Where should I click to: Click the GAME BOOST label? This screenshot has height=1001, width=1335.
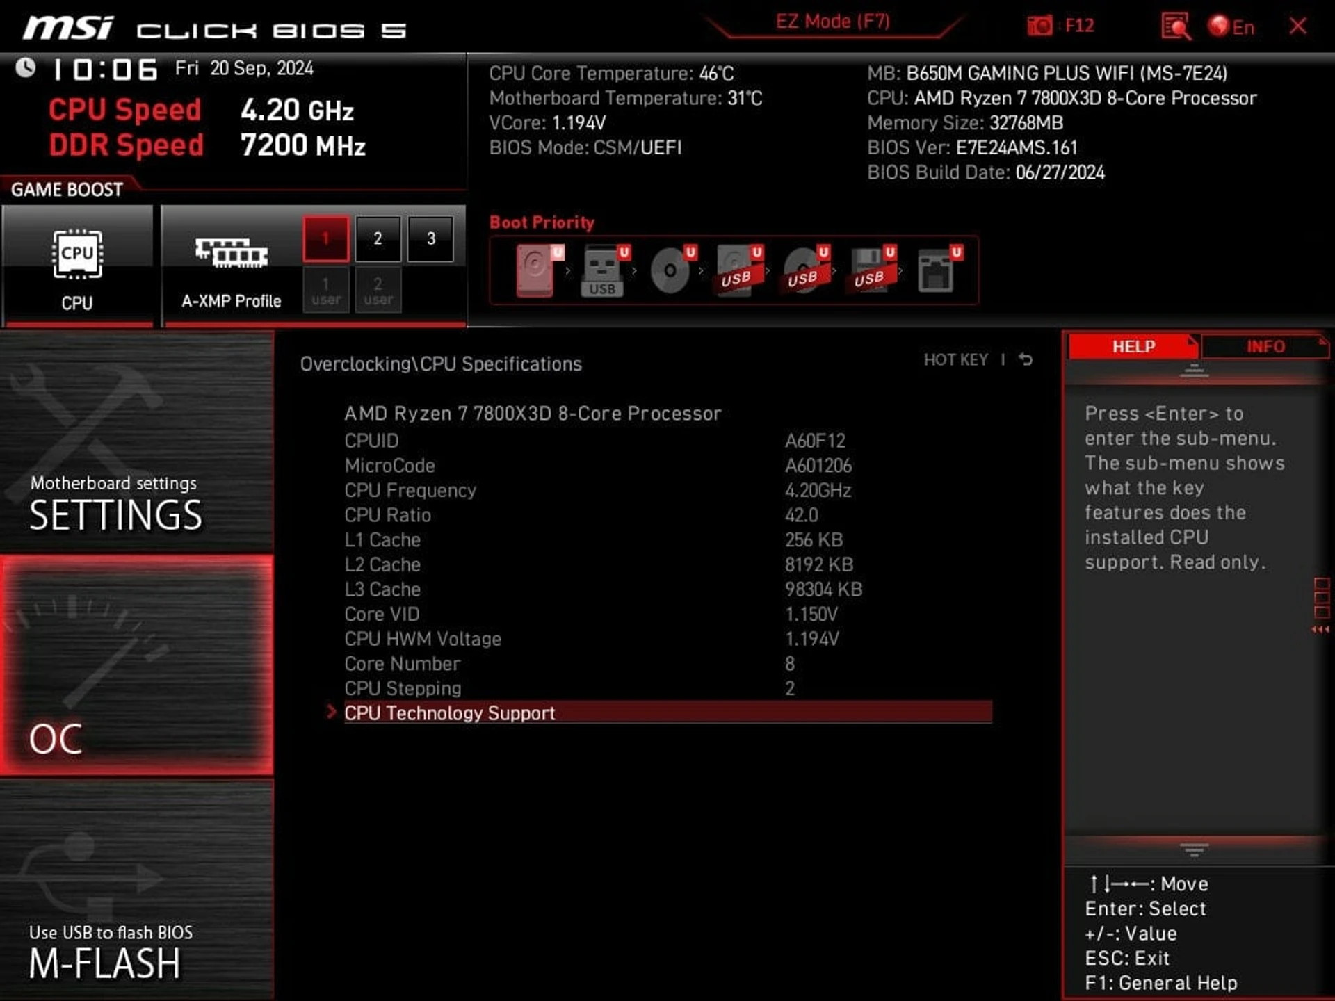pyautogui.click(x=67, y=189)
